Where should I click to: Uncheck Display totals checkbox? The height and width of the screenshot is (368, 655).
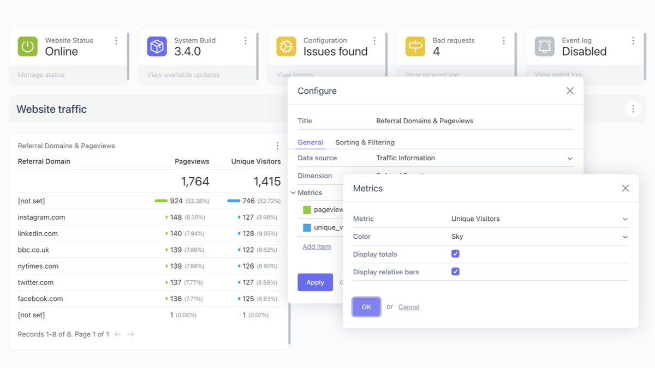455,254
